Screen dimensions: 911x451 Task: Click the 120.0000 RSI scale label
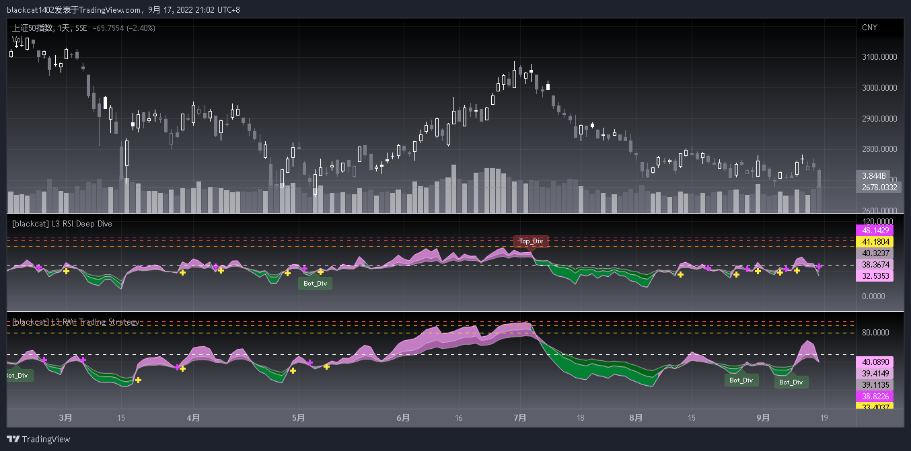[877, 221]
